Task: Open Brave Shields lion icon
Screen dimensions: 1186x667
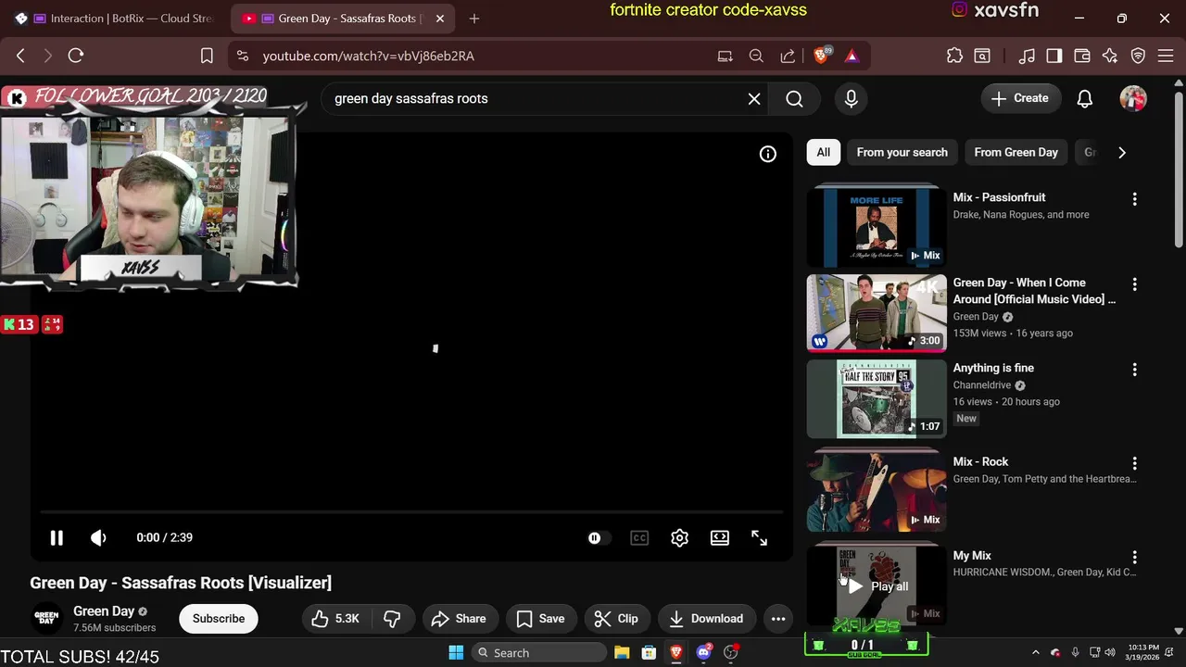Action: pyautogui.click(x=821, y=56)
